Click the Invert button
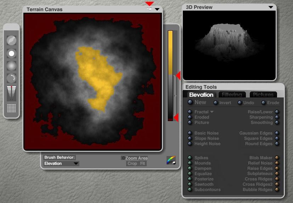The height and width of the screenshot is (203, 293). pyautogui.click(x=222, y=103)
